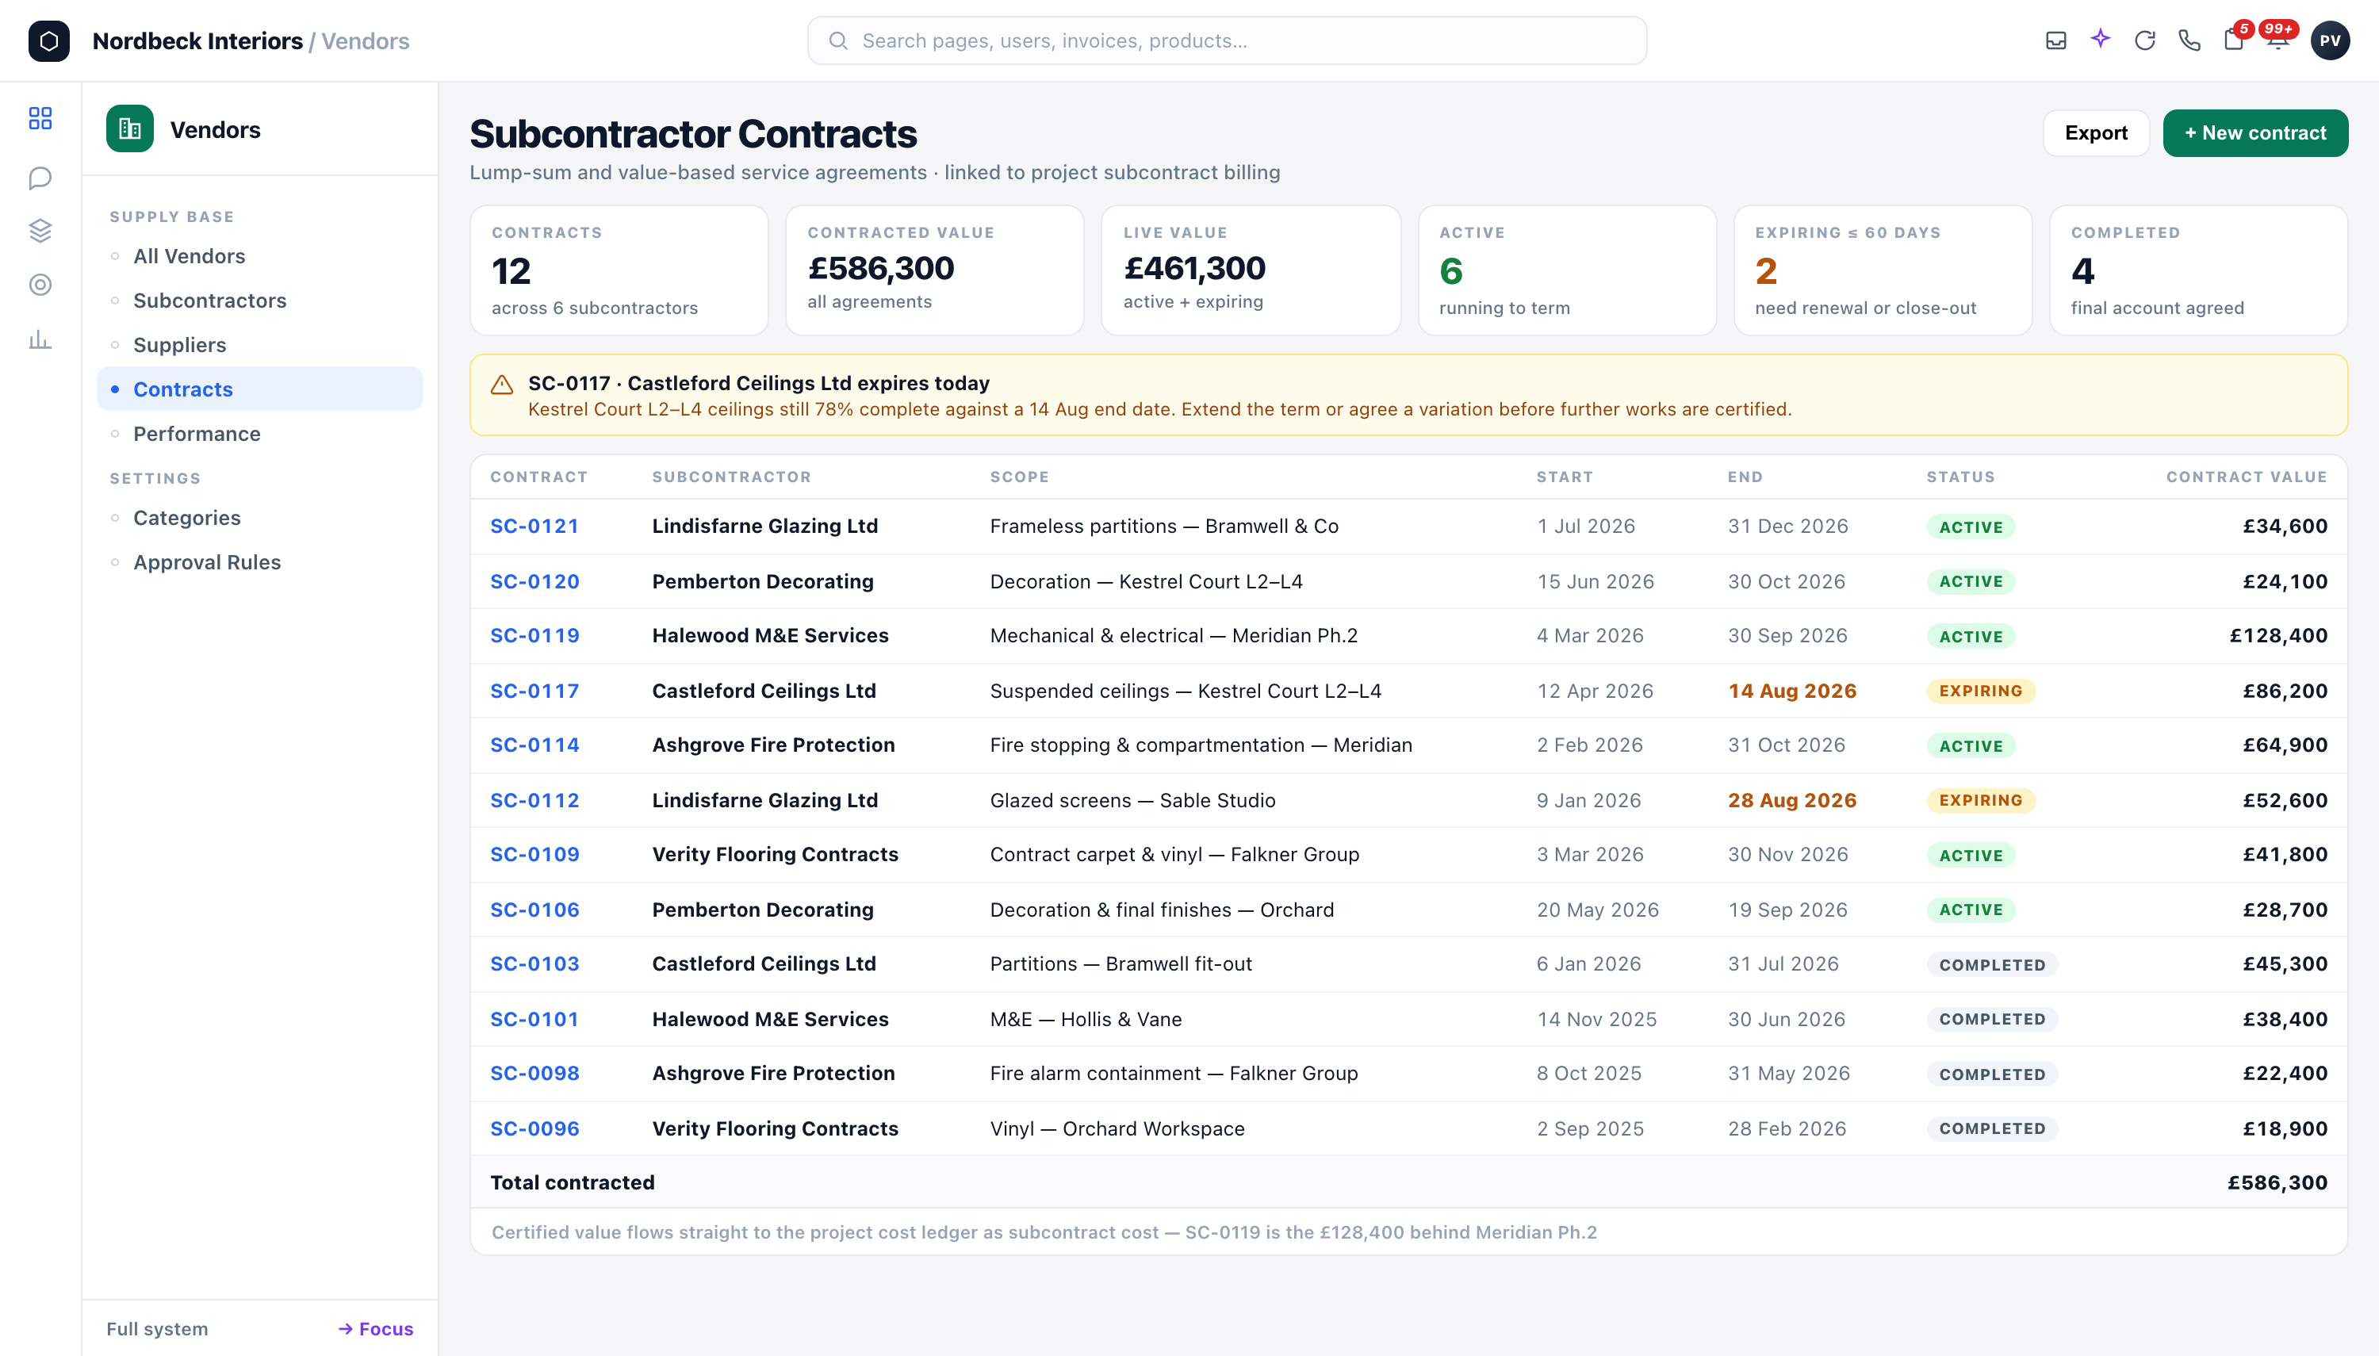The image size is (2379, 1356).
Task: Open contract SC-0119
Action: click(534, 635)
